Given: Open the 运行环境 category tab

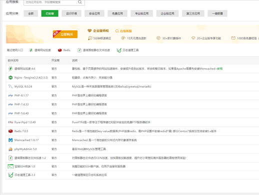Looking at the screenshot, I should 71,13.
